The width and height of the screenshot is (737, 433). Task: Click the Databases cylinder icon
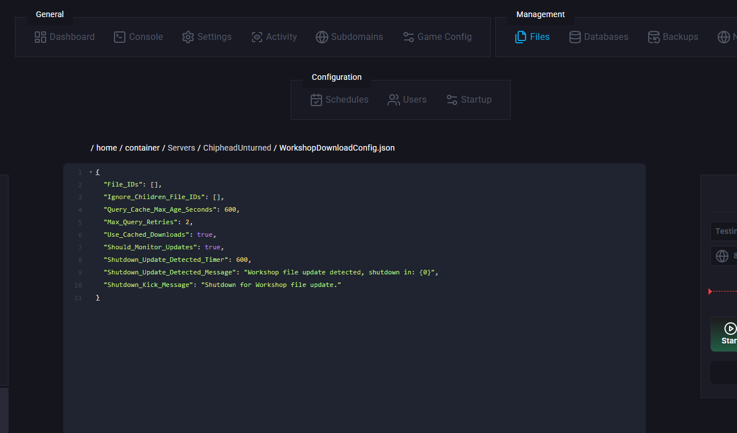[x=575, y=37]
